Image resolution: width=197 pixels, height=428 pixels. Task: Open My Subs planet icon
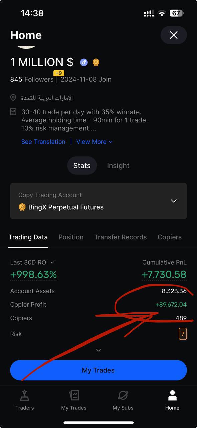(x=123, y=396)
